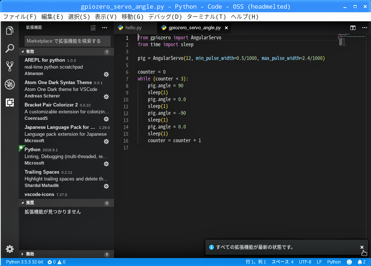Viewport: 371px width, 266px height.
Task: Open the デバッグ(D) menu
Action: coord(165,17)
